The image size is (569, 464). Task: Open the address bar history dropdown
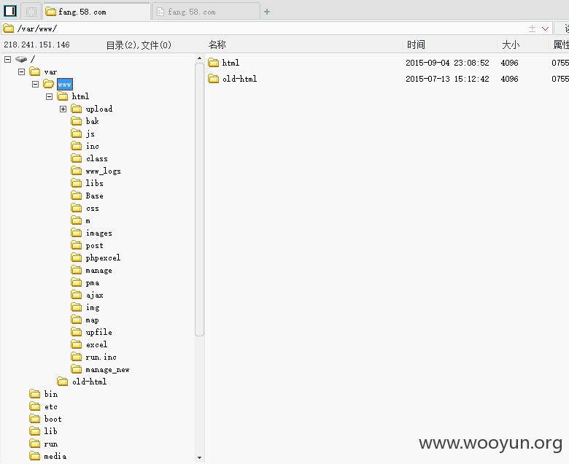pyautogui.click(x=545, y=28)
